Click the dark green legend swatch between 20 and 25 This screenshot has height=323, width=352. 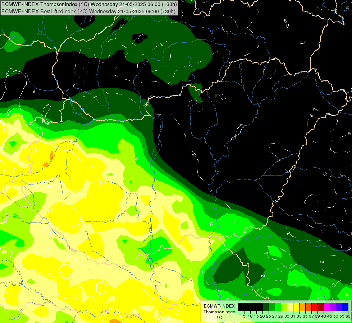pos(266,307)
